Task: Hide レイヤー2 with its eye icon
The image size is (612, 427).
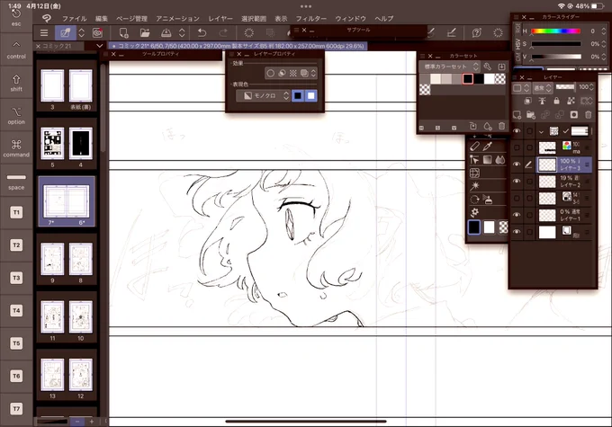Action: tap(517, 182)
